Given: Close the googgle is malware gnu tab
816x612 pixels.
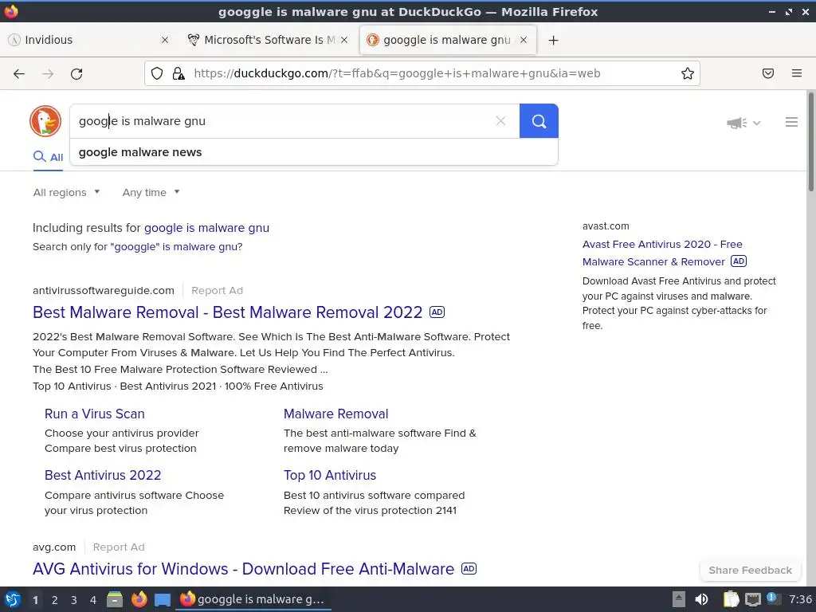Looking at the screenshot, I should [x=524, y=40].
